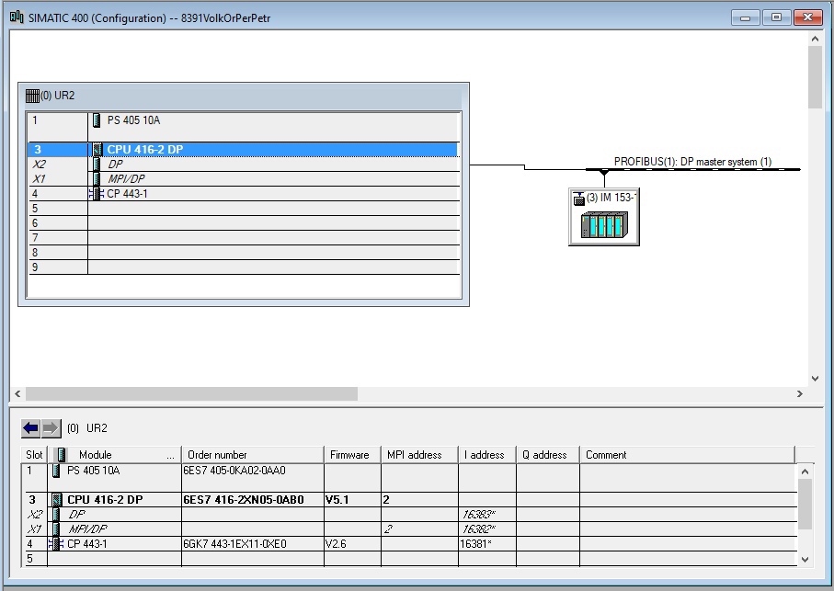Screen dimensions: 834x591
Task: Click the Module column header
Action: pyautogui.click(x=114, y=455)
